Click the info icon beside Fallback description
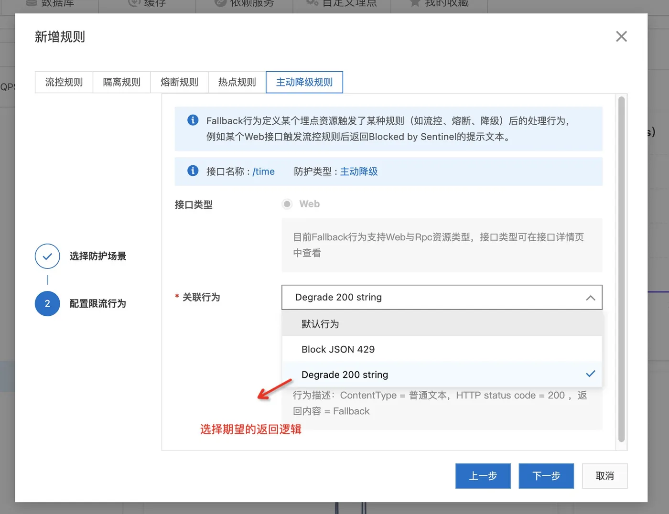The height and width of the screenshot is (514, 669). coord(193,120)
